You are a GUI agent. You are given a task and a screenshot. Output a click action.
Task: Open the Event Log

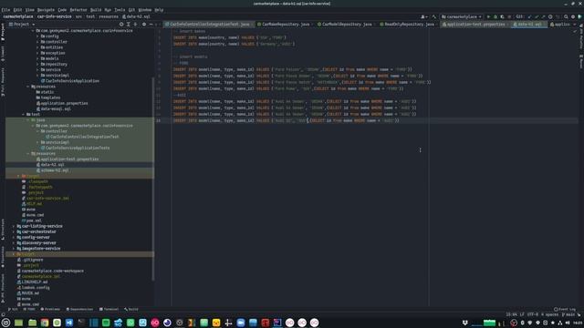pyautogui.click(x=565, y=309)
